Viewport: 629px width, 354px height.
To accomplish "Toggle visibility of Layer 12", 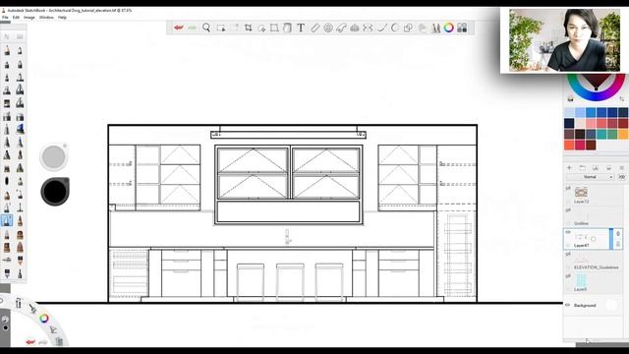I will point(568,188).
